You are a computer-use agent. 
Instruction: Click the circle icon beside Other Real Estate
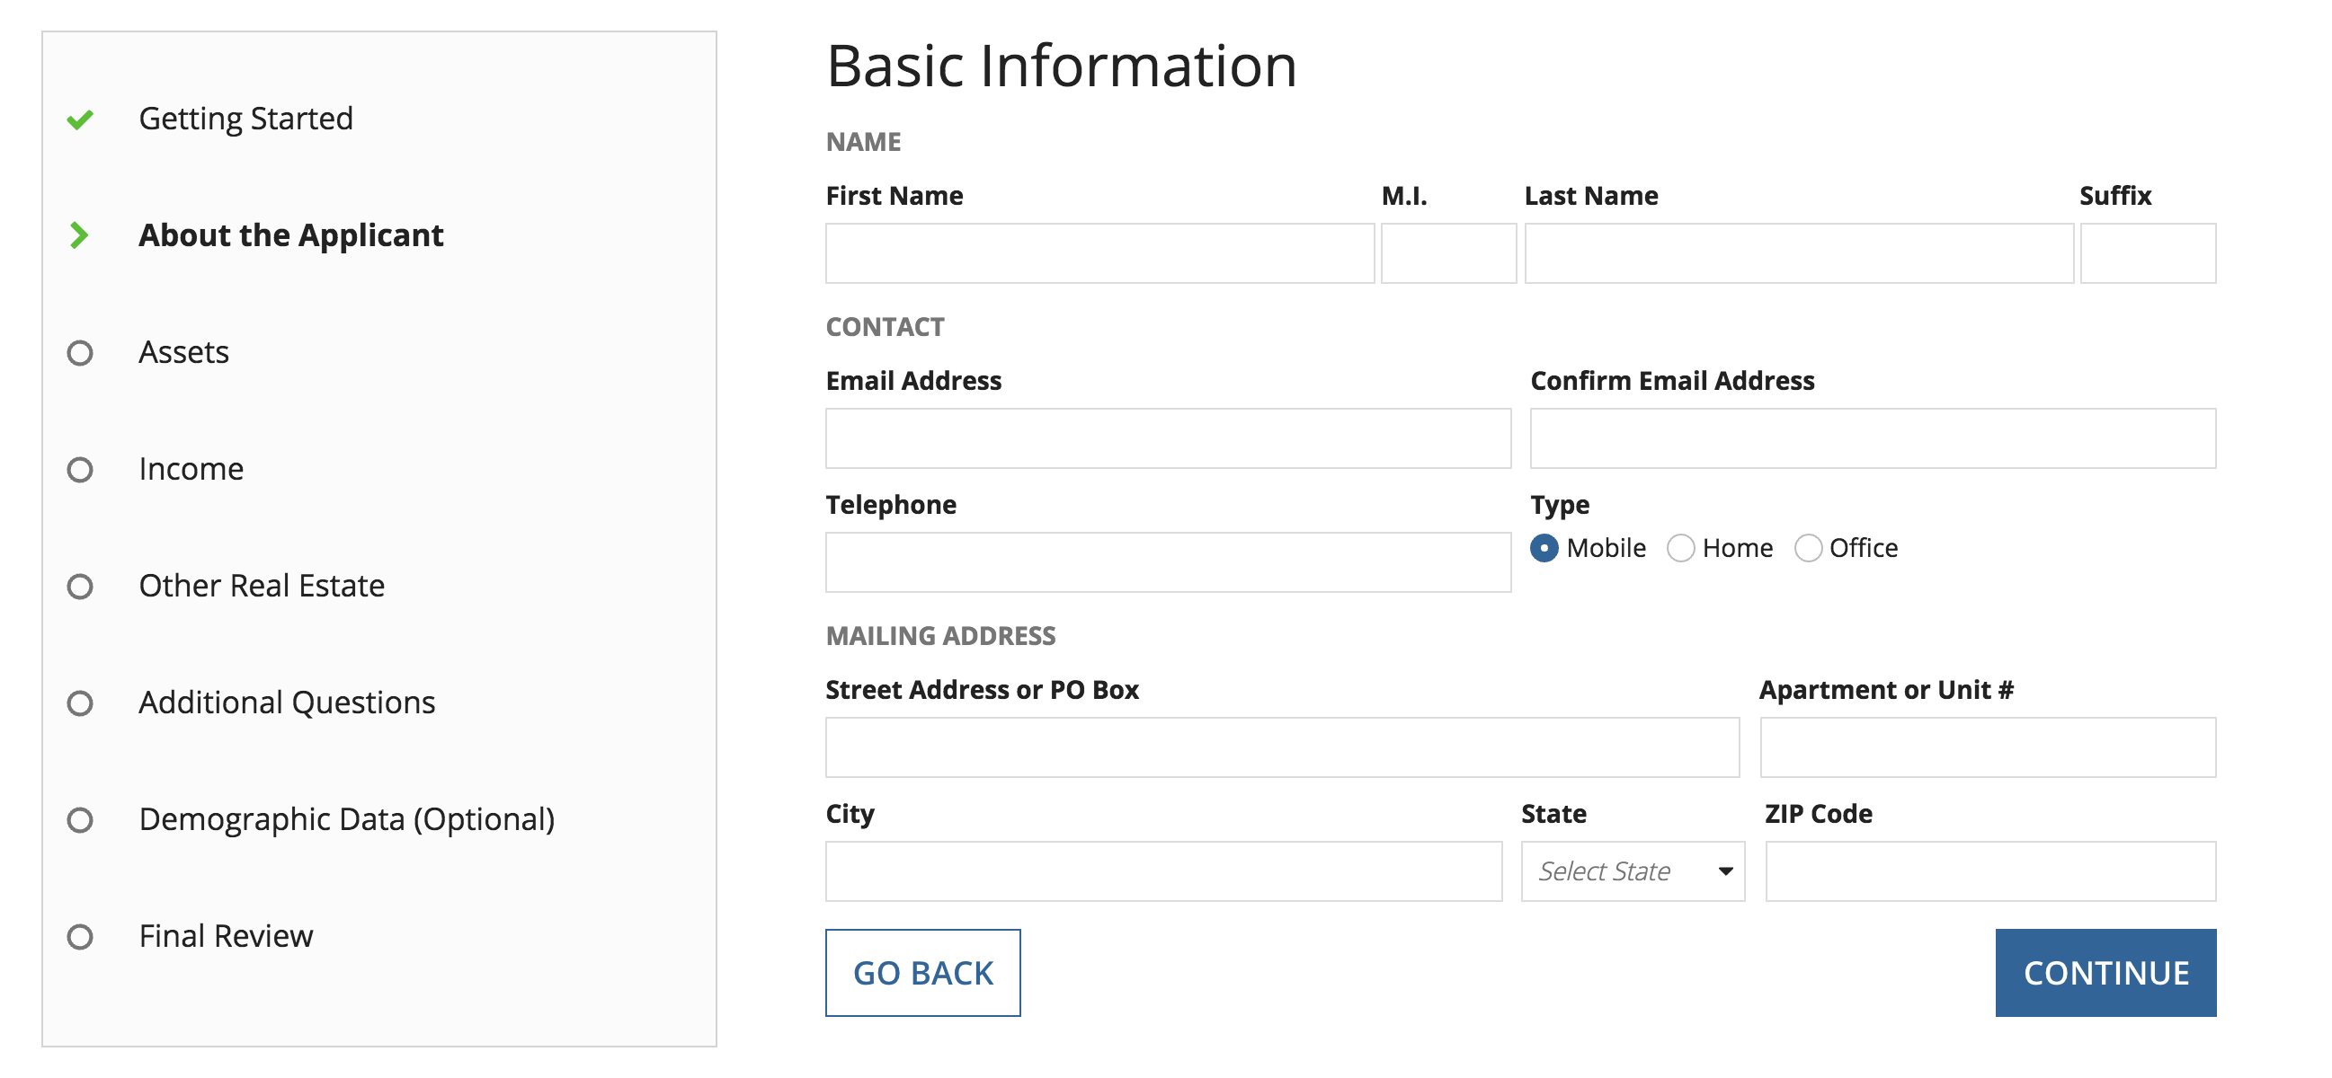(80, 586)
